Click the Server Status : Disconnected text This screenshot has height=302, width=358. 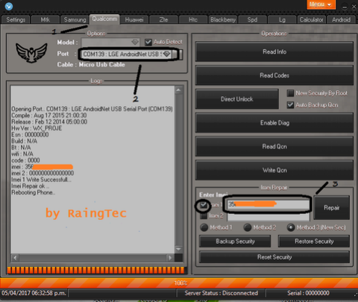coord(221,293)
